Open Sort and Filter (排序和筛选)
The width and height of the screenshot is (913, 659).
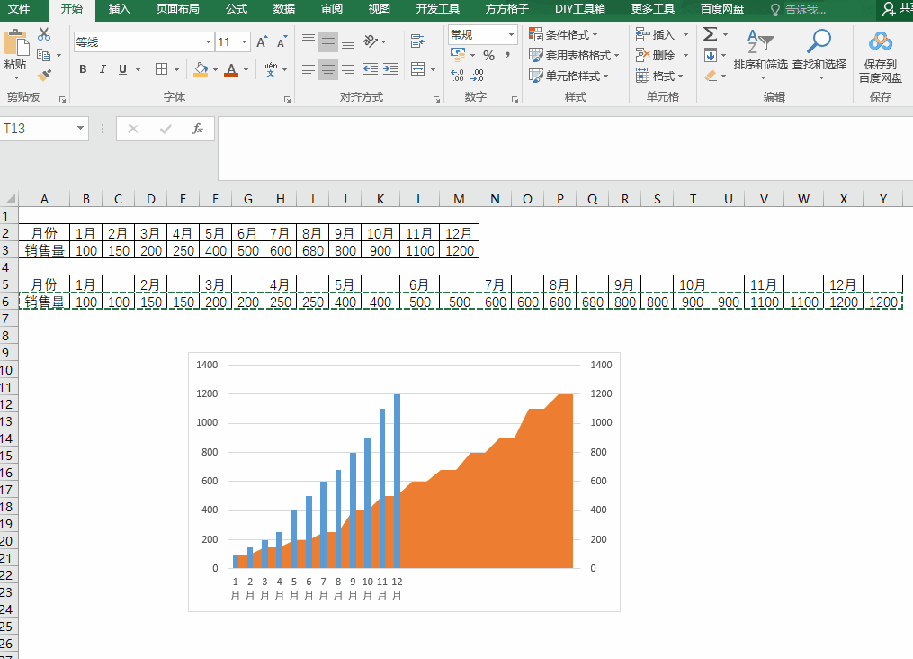(x=760, y=56)
